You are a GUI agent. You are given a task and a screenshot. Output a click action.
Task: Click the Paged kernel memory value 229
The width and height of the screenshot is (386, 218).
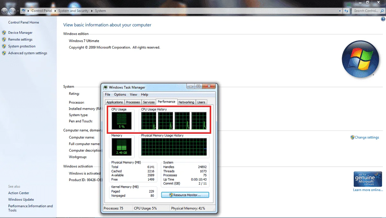coord(152,191)
